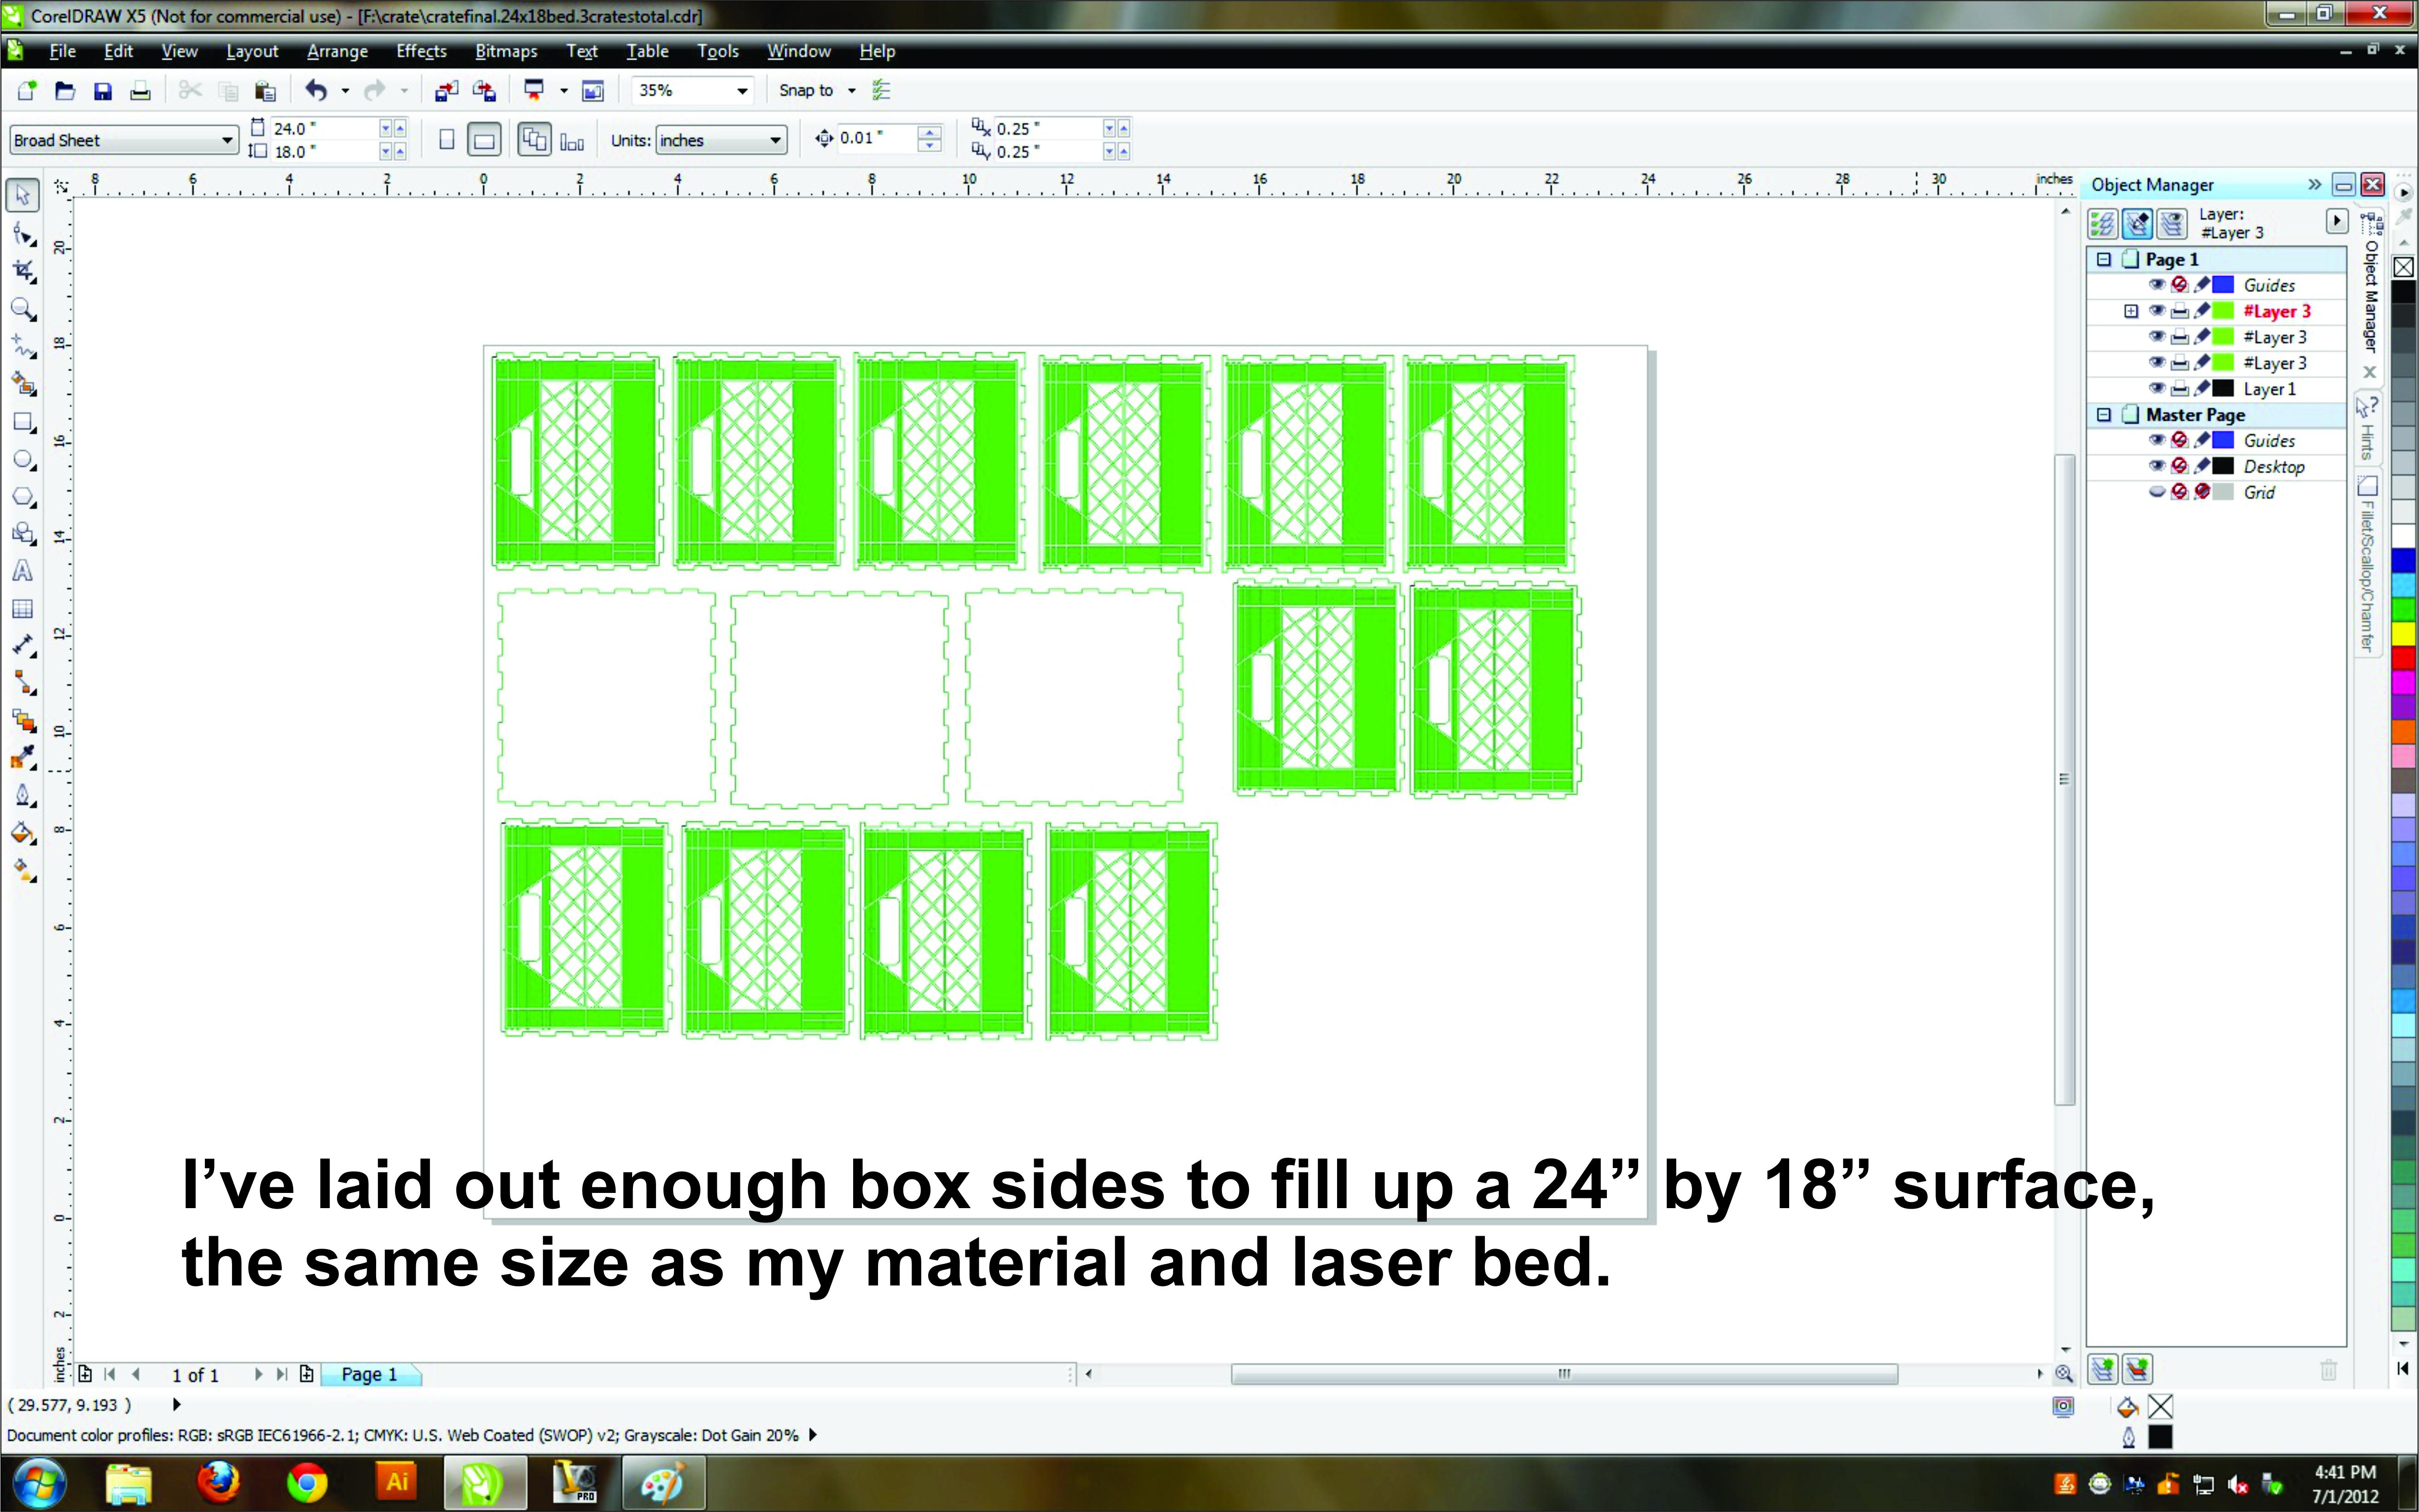The width and height of the screenshot is (2419, 1512).
Task: Add page after current page button
Action: (x=307, y=1375)
